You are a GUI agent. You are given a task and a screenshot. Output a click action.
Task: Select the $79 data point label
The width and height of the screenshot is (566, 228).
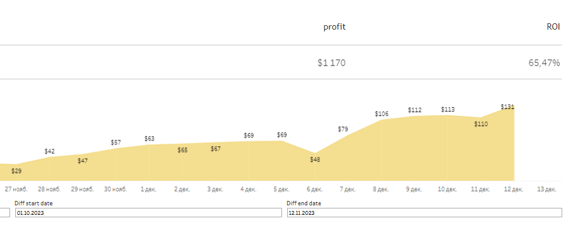click(343, 129)
